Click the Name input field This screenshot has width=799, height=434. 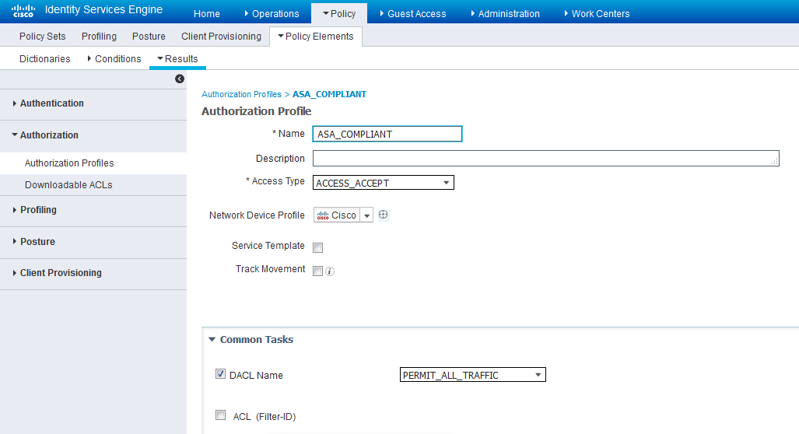(387, 134)
